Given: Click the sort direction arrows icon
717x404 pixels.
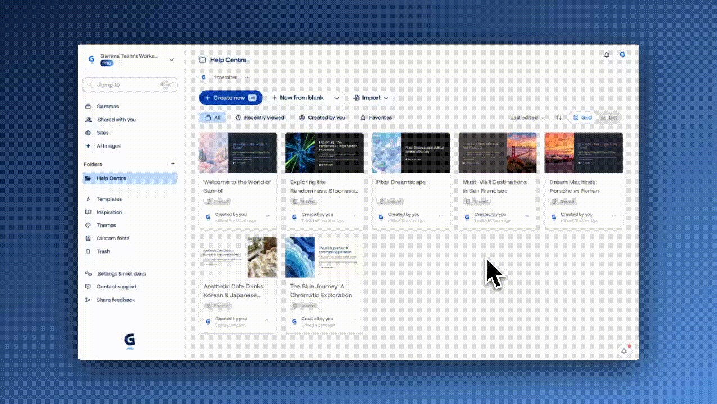Looking at the screenshot, I should (559, 118).
